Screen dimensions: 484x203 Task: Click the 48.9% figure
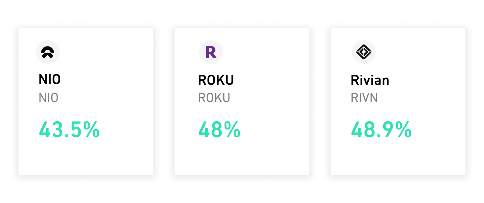point(381,130)
